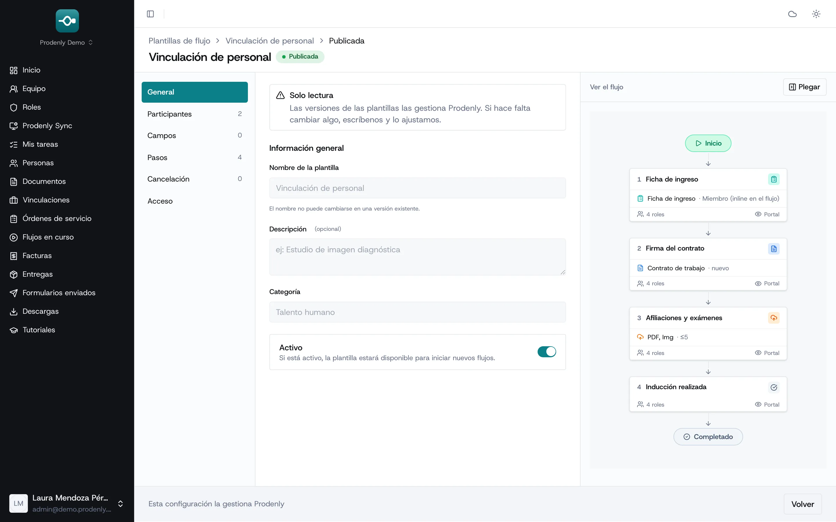This screenshot has height=522, width=836.
Task: Click the Nombre de la plantilla field
Action: tap(417, 188)
